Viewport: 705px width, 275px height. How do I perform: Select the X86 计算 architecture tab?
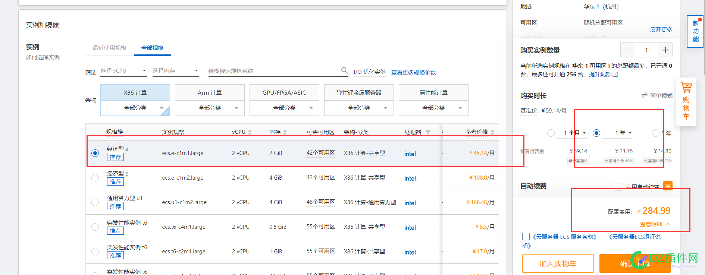point(135,92)
